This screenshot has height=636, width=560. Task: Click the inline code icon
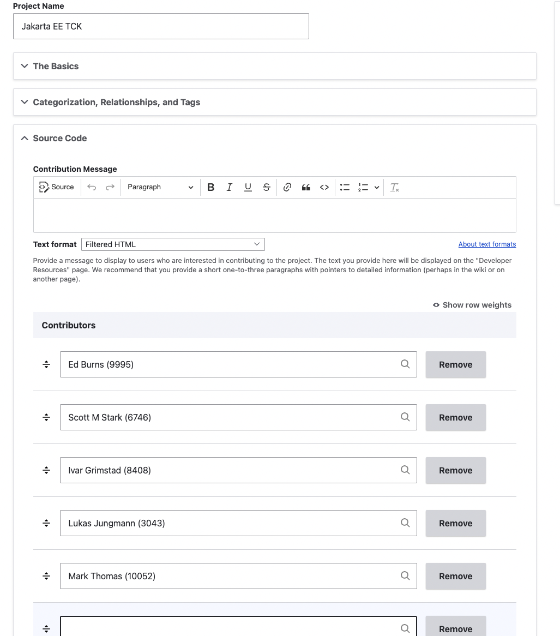point(324,187)
